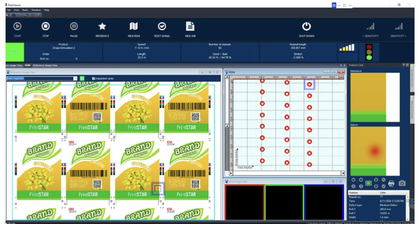
Task: Switch to the RDM tab
Action: 28,66
